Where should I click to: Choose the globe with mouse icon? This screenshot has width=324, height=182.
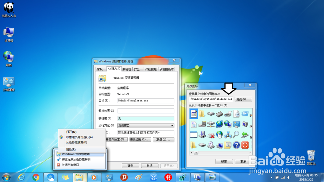click(219, 135)
